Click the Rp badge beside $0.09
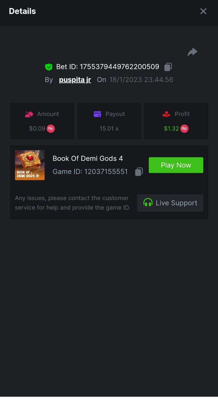Screen dimensions: 218x402 (x=50, y=128)
